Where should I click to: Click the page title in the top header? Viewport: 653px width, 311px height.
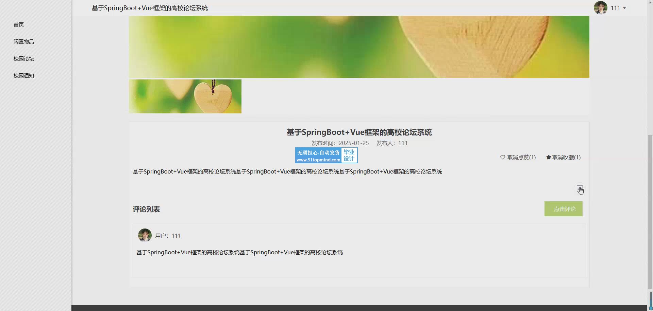150,8
